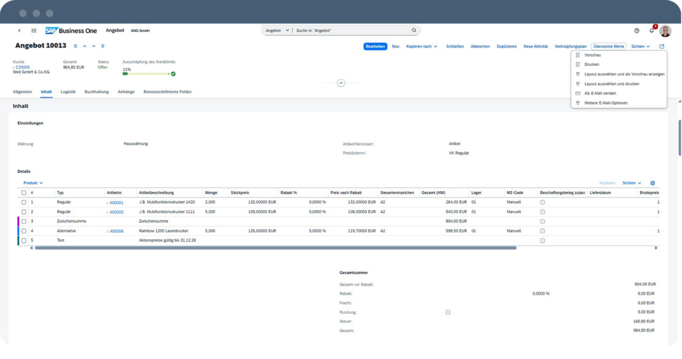Click the SAP Business One logo
This screenshot has height=359, width=682.
click(x=71, y=31)
